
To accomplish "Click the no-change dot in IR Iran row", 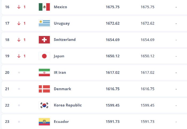I will pos(19,72).
